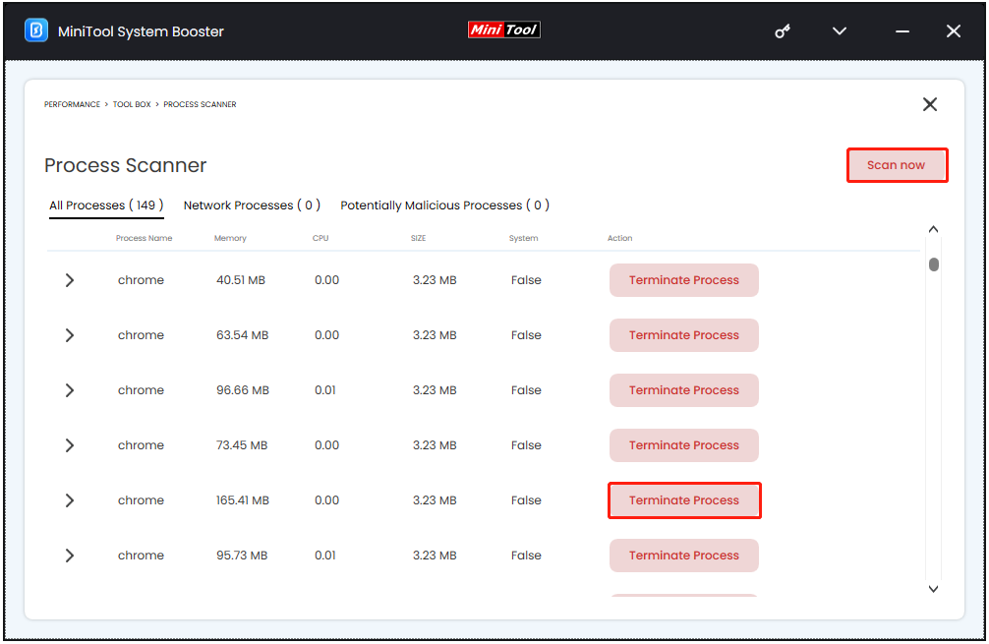Navigate to PERFORMANCE via the breadcrumb
Viewport: 989px width, 644px height.
click(x=71, y=104)
